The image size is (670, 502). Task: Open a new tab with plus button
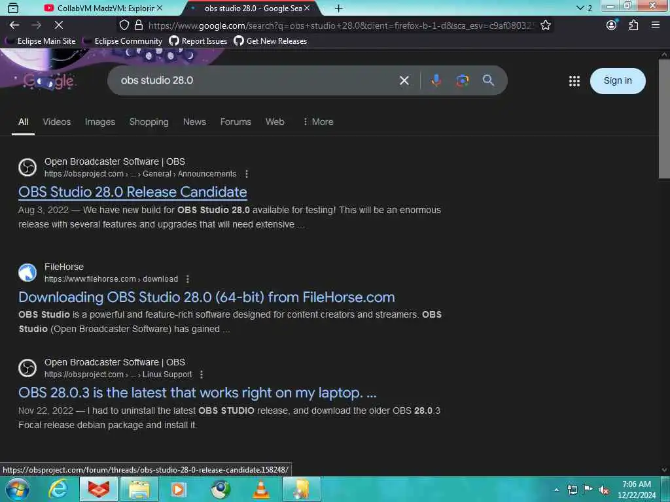click(338, 8)
